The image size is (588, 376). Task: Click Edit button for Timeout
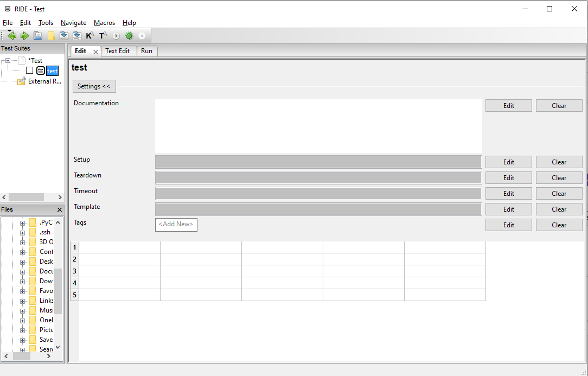pos(508,194)
